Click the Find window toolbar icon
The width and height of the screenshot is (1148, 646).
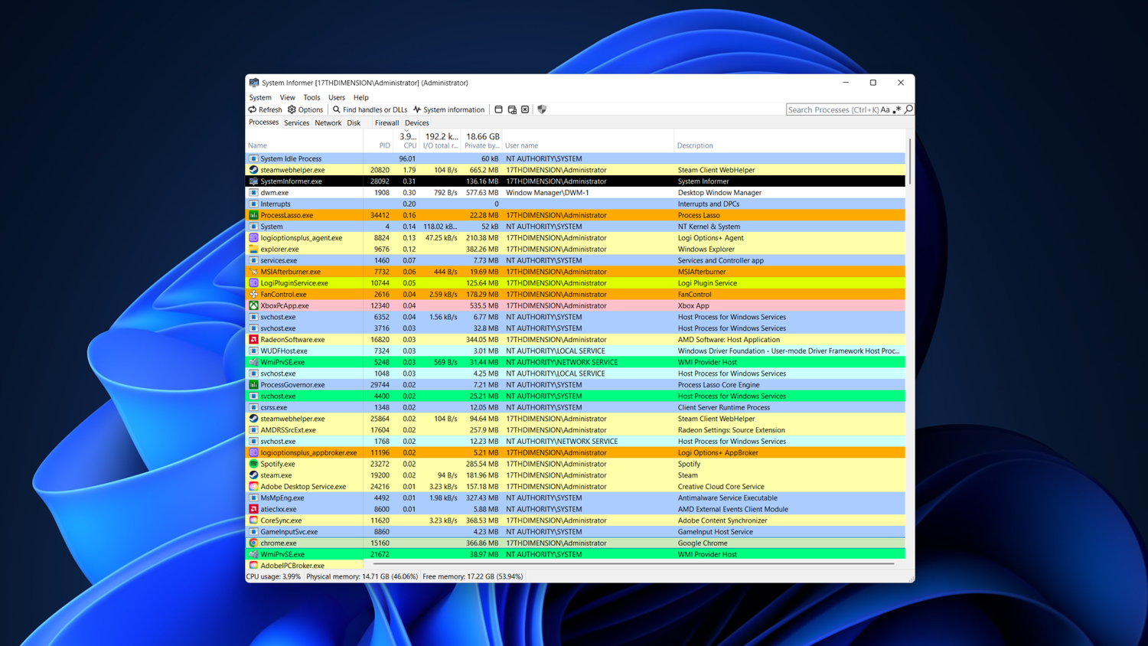[498, 109]
